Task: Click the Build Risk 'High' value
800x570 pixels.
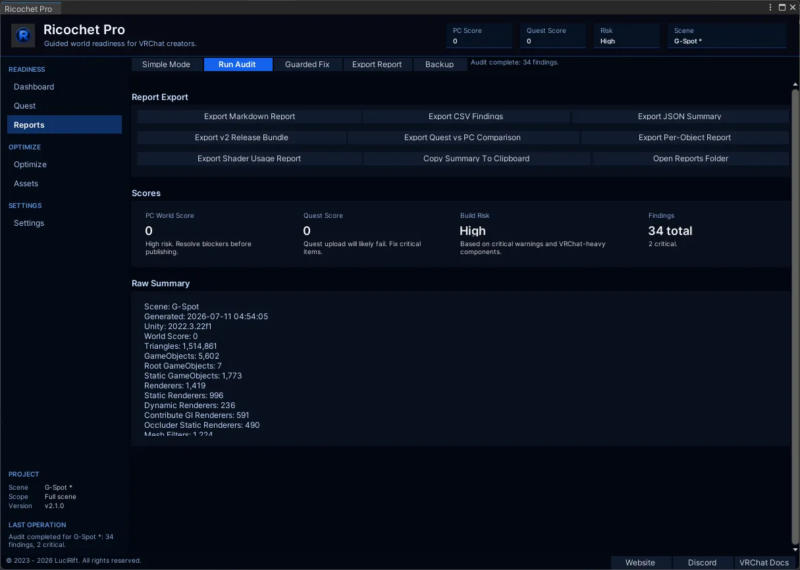Action: pos(473,231)
